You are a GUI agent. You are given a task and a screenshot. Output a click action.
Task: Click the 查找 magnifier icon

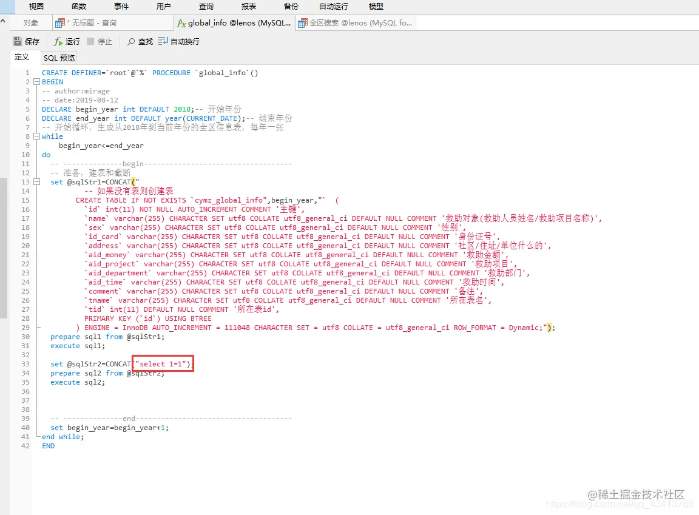131,41
